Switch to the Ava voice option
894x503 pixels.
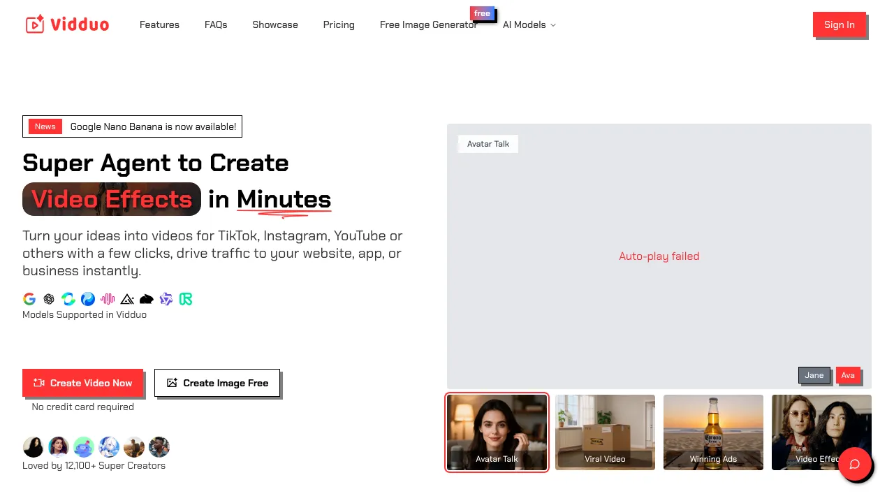pos(849,375)
